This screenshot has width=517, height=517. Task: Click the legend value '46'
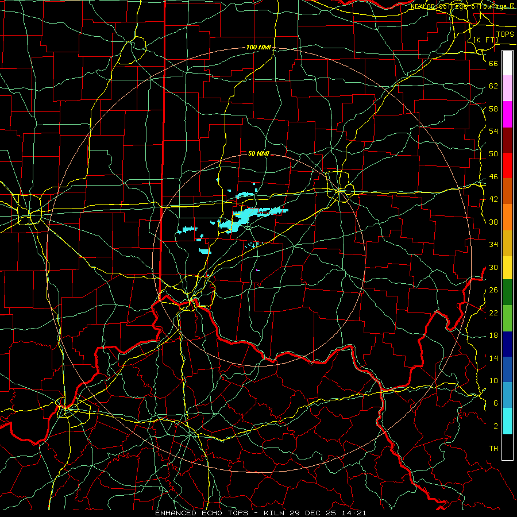click(x=493, y=177)
